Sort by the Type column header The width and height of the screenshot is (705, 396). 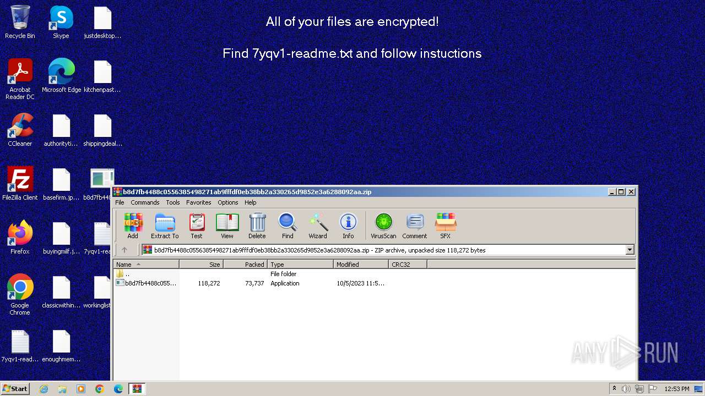pyautogui.click(x=301, y=265)
